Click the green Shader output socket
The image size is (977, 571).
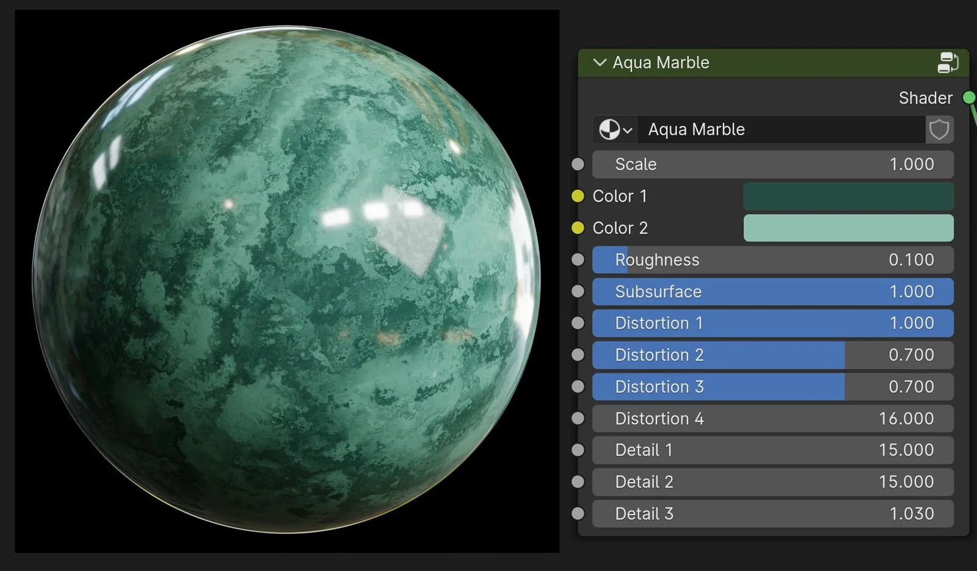968,96
